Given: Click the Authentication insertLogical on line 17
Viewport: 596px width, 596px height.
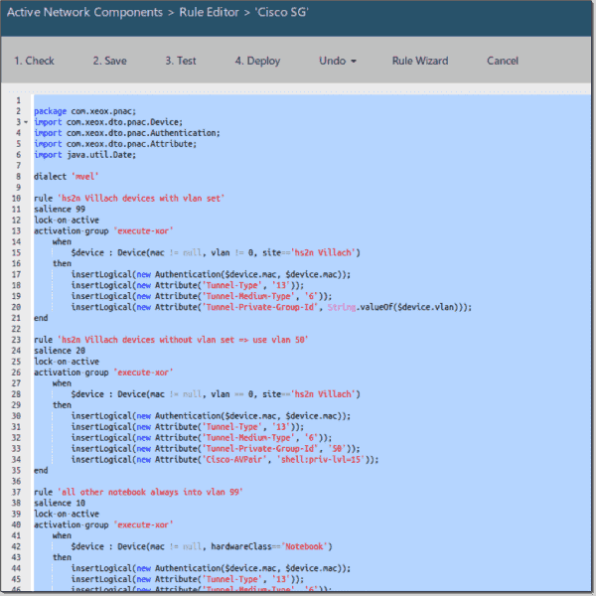Looking at the screenshot, I should 211,274.
